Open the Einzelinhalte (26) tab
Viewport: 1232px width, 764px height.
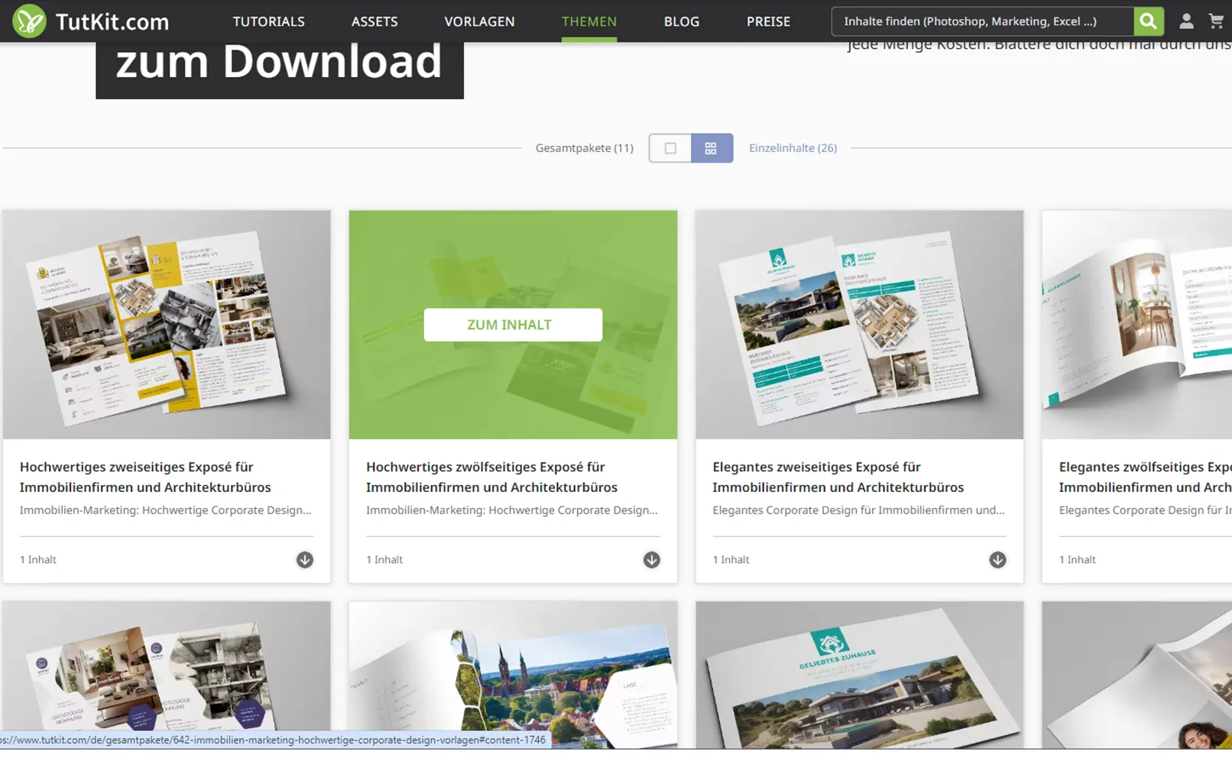pyautogui.click(x=793, y=148)
